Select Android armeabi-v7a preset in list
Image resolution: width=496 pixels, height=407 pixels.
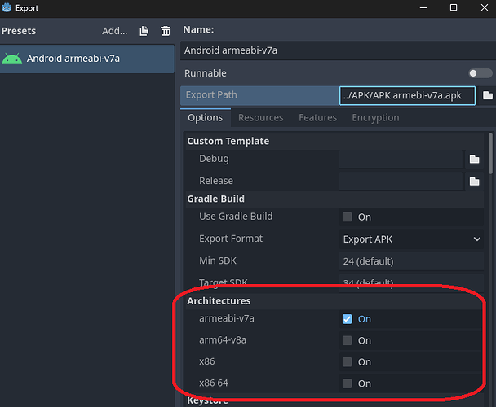click(87, 59)
